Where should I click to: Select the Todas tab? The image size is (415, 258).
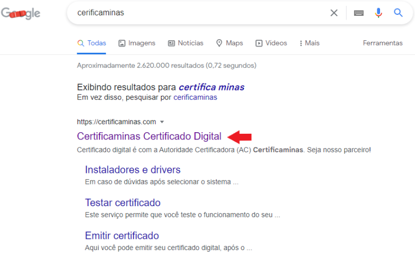pyautogui.click(x=92, y=43)
